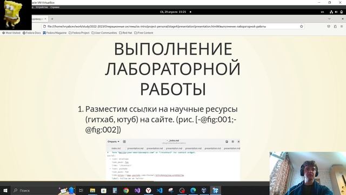Open the Windows Start menu
Screen dimensions: 346x195
5,190
